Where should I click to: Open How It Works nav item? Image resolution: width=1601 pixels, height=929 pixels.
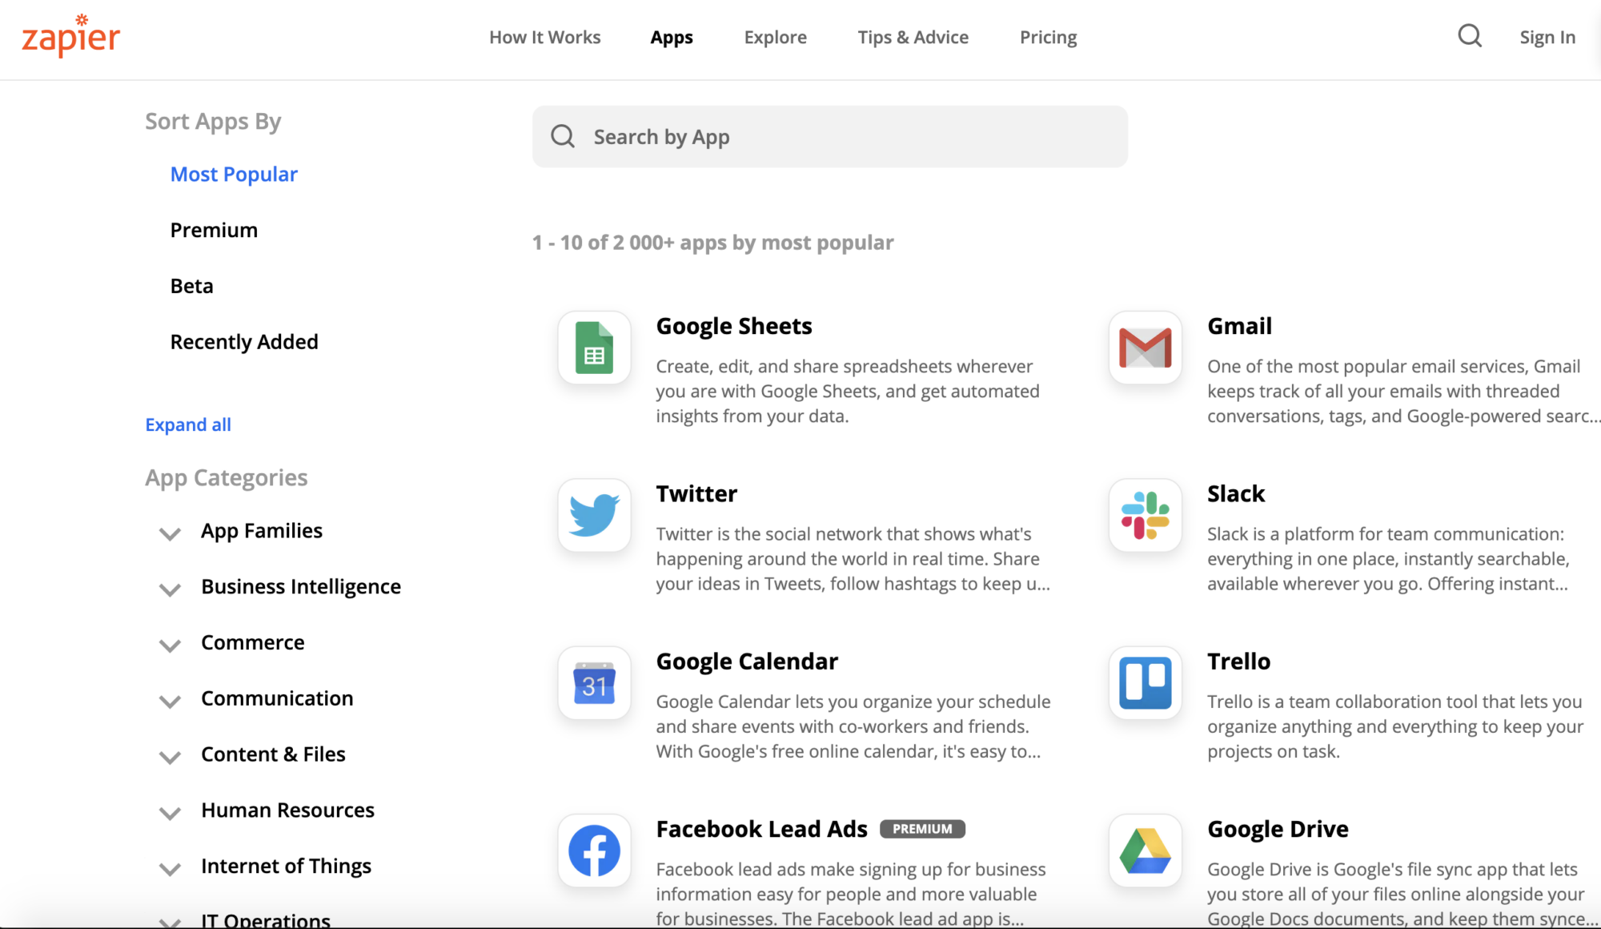point(545,37)
